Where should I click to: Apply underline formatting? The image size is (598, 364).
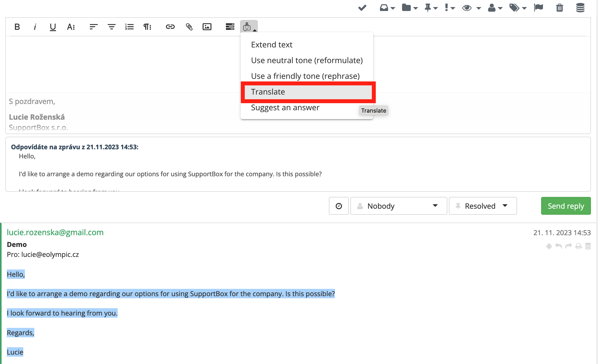click(53, 27)
